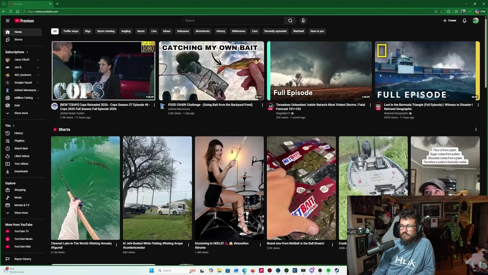
Task: Go to Home in sidebar
Action: coord(23,32)
